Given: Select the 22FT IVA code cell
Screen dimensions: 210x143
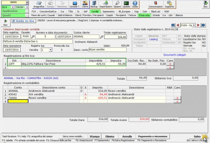Looking at the screenshot, I should pyautogui.click(x=14, y=64).
